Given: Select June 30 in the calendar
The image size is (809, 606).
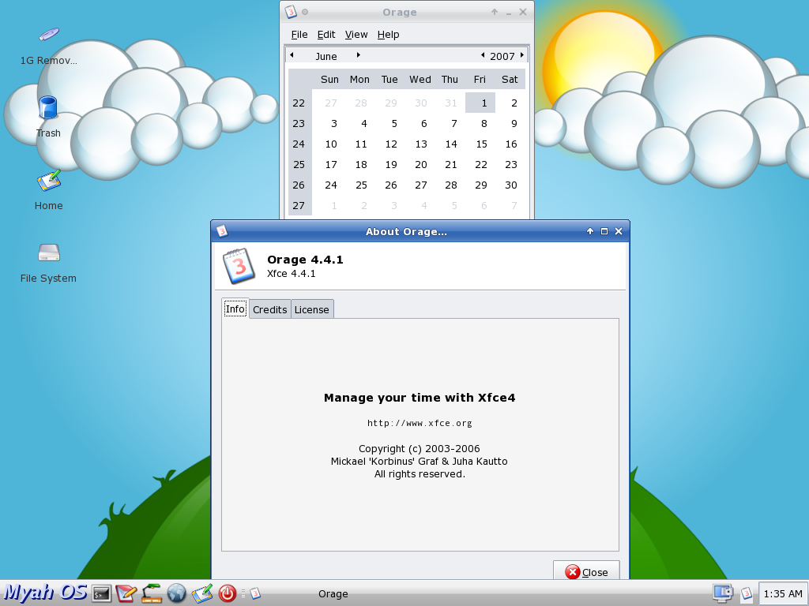Looking at the screenshot, I should point(510,185).
